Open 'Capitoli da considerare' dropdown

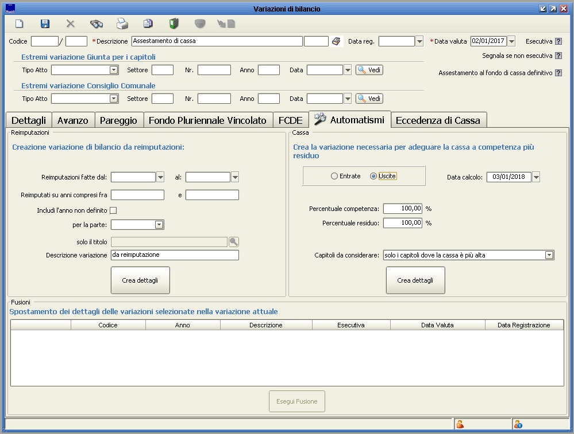[549, 255]
